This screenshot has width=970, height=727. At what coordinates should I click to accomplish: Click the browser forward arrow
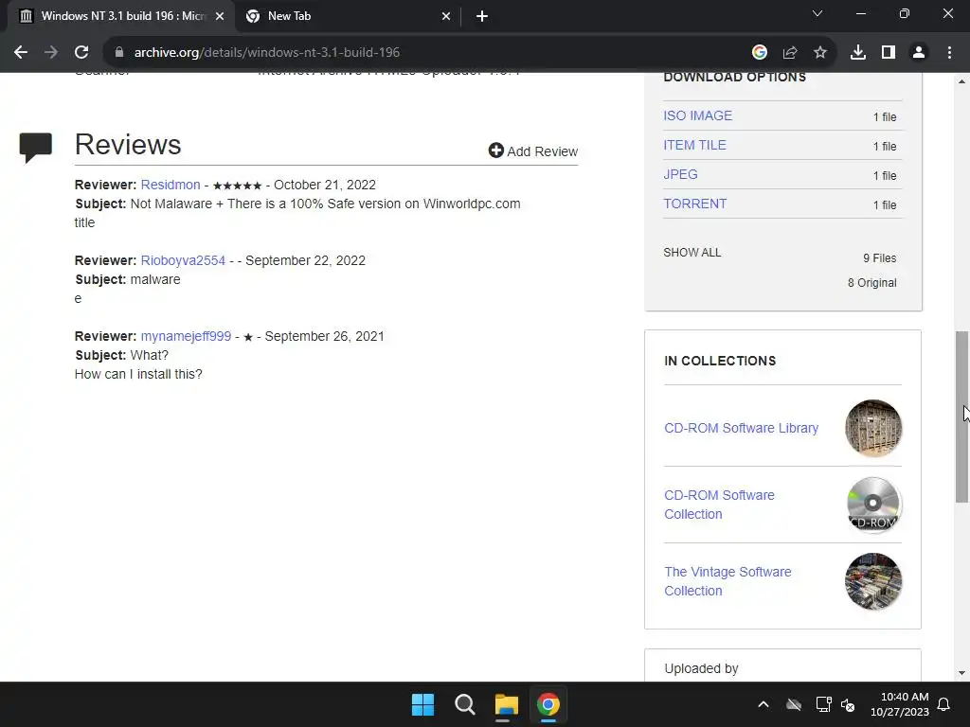(51, 53)
